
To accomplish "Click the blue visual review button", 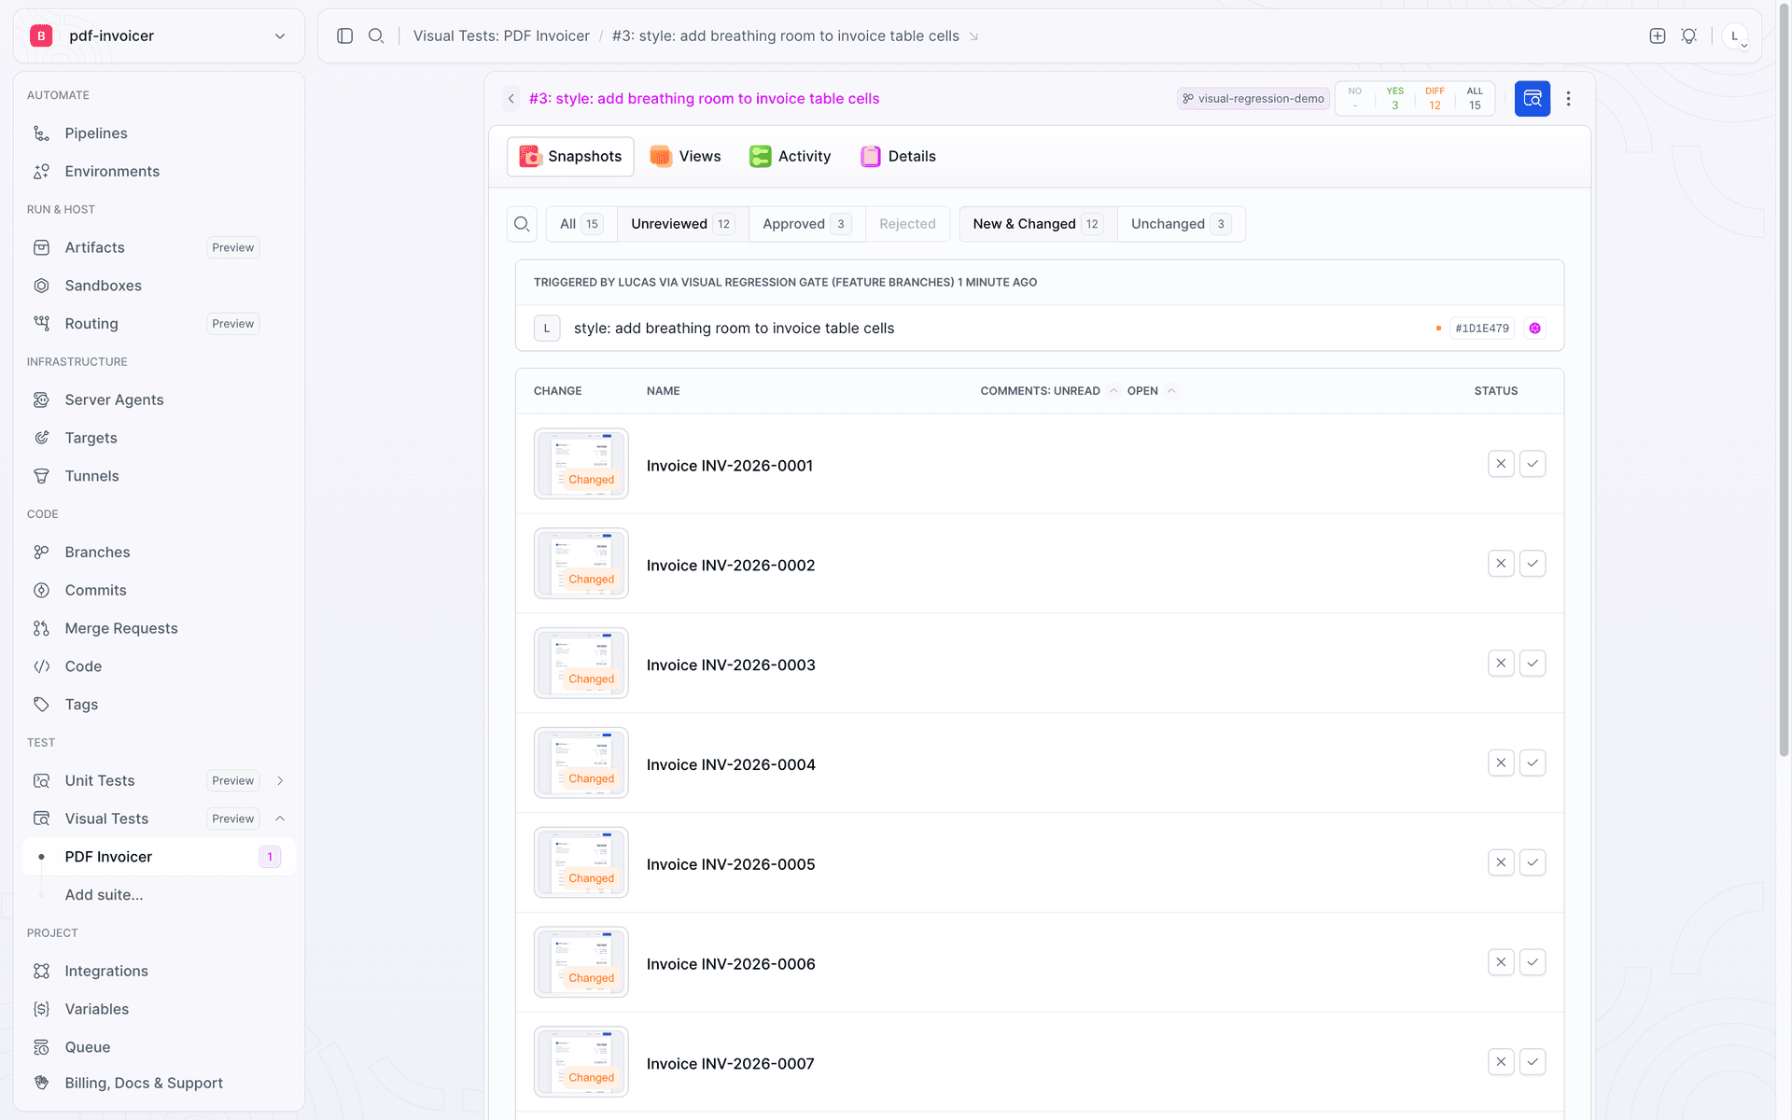I will 1533,99.
